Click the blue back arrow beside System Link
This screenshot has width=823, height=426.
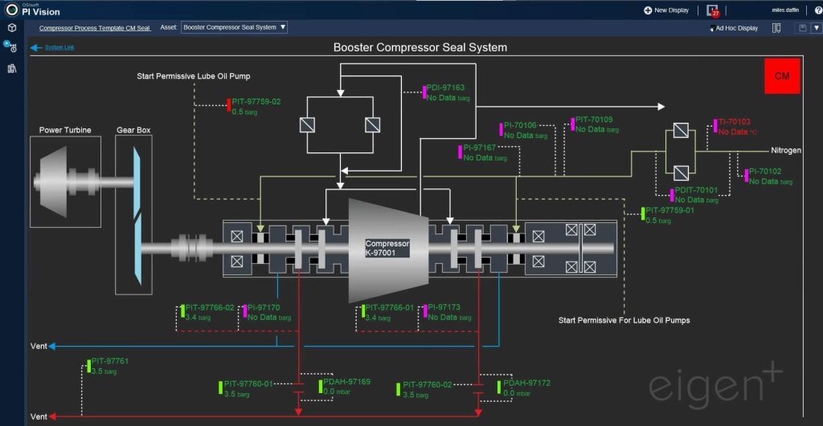click(35, 47)
